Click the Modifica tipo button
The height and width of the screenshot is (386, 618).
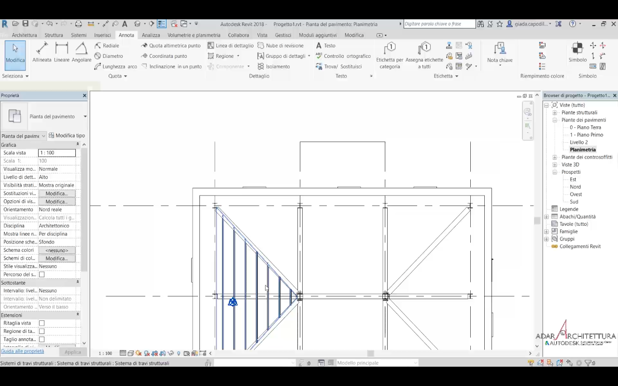[x=67, y=136]
